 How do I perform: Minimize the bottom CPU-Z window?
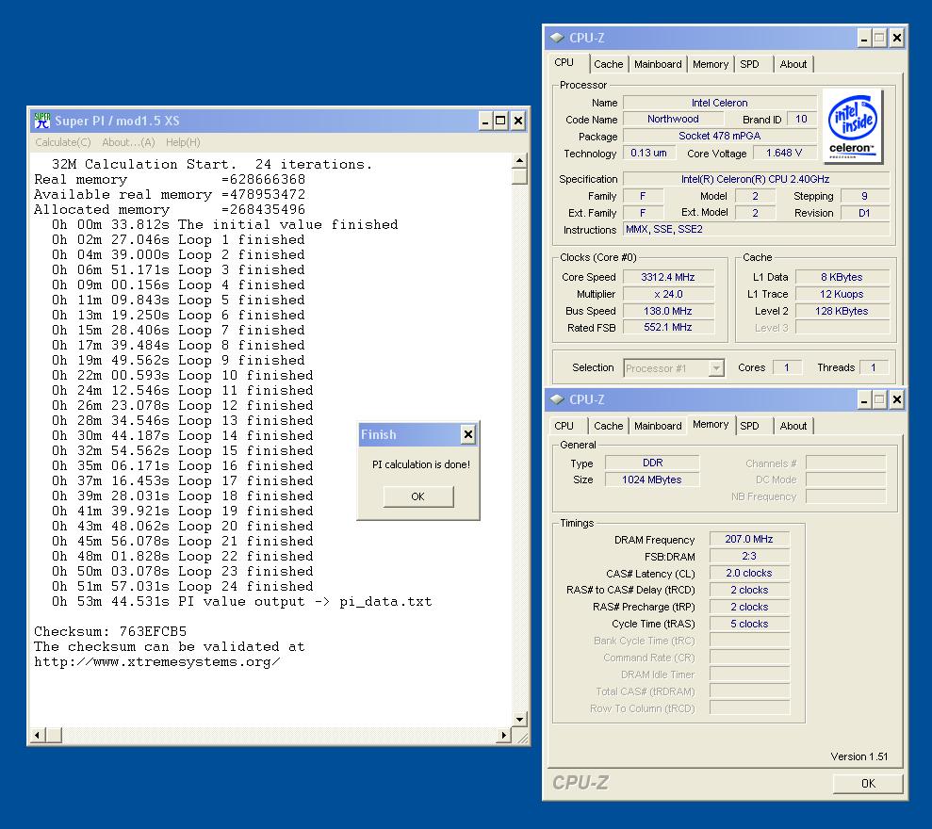tap(864, 400)
